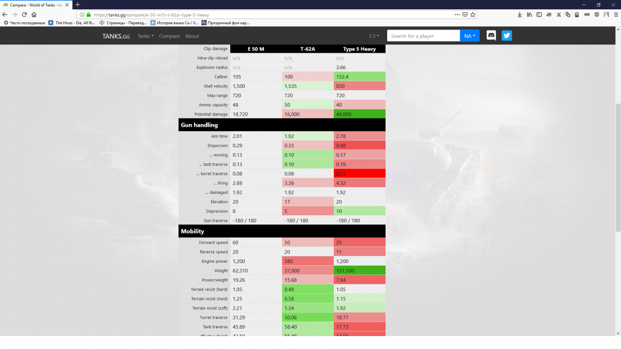Open the 'Страницы - Перевод...' bookmark
Viewport: 621px width, 349px height.
click(x=123, y=23)
